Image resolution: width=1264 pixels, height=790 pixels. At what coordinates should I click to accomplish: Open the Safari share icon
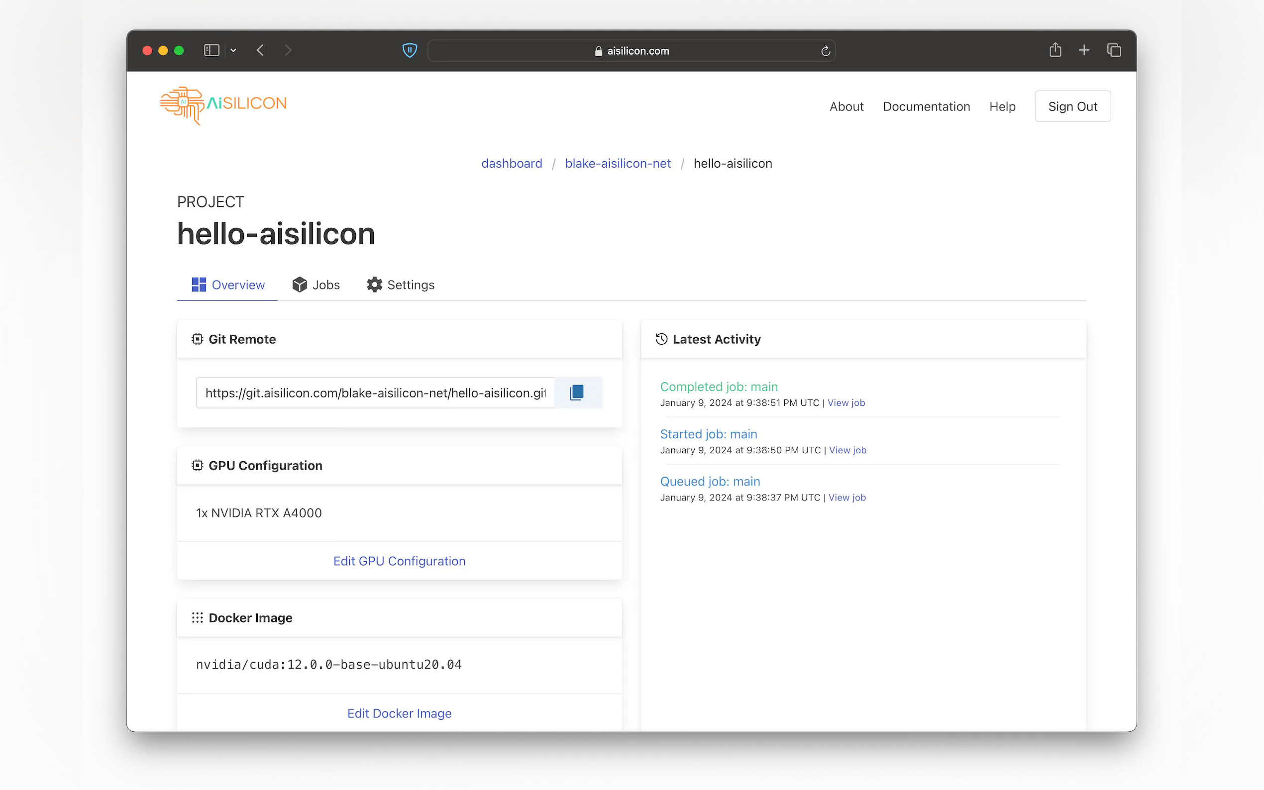point(1054,50)
